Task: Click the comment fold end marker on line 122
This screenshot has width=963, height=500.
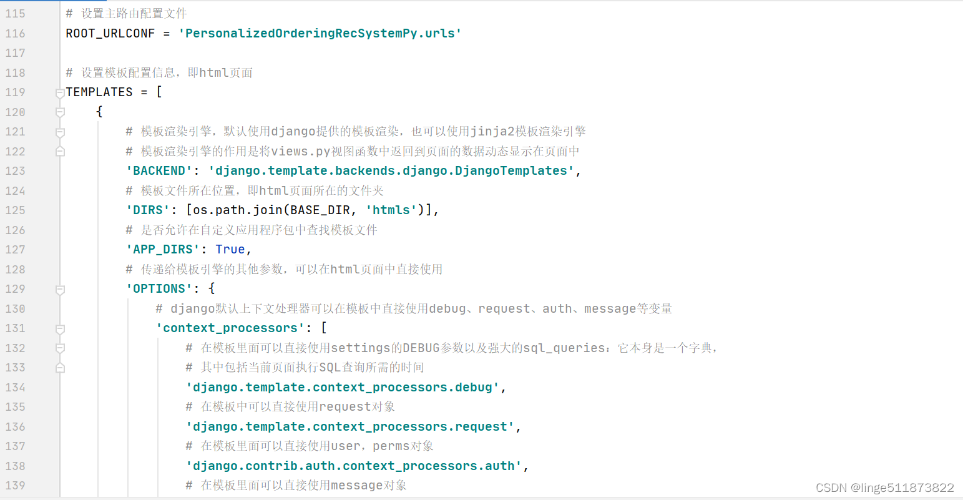Action: (60, 151)
